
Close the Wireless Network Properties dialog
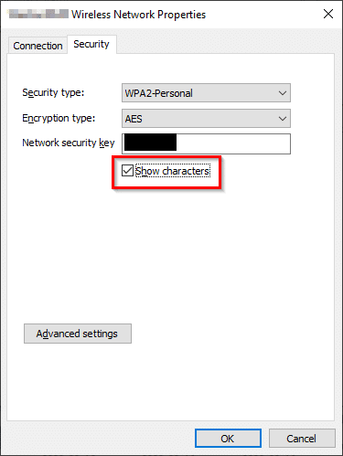tap(328, 14)
